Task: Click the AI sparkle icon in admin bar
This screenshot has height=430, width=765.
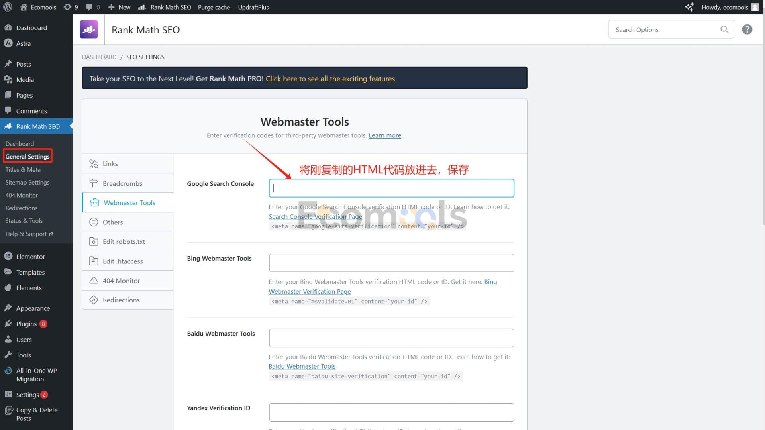Action: (x=689, y=7)
